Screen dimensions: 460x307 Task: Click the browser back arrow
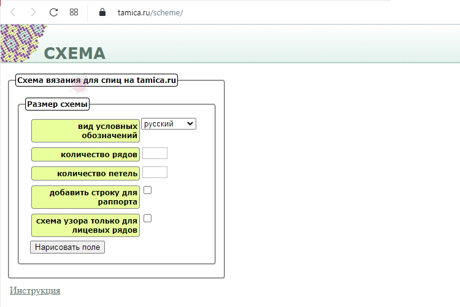pyautogui.click(x=13, y=12)
